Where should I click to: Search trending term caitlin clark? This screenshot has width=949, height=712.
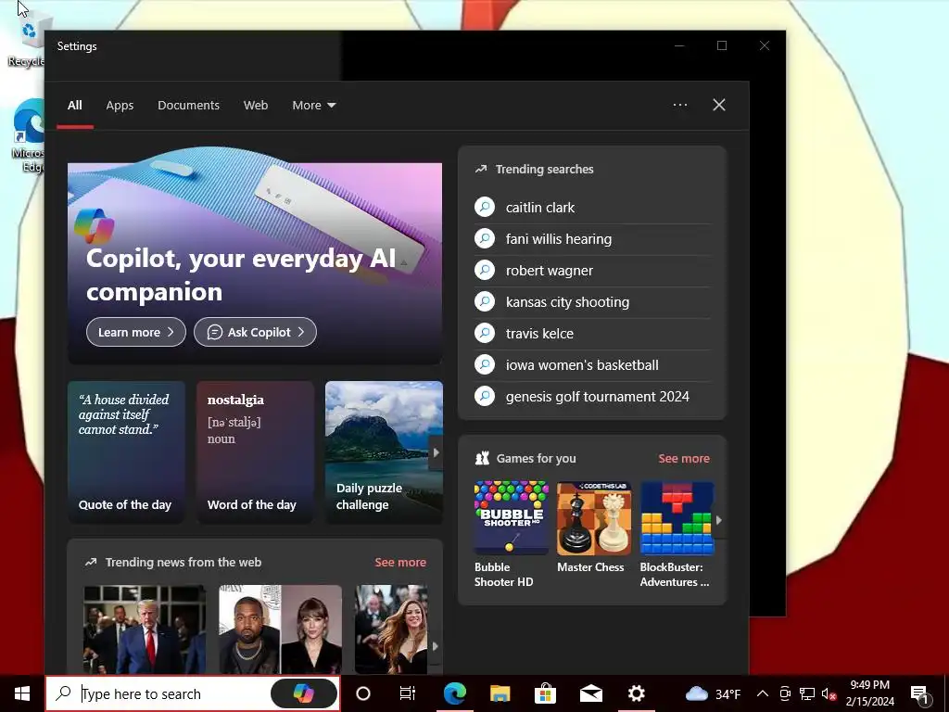click(540, 208)
